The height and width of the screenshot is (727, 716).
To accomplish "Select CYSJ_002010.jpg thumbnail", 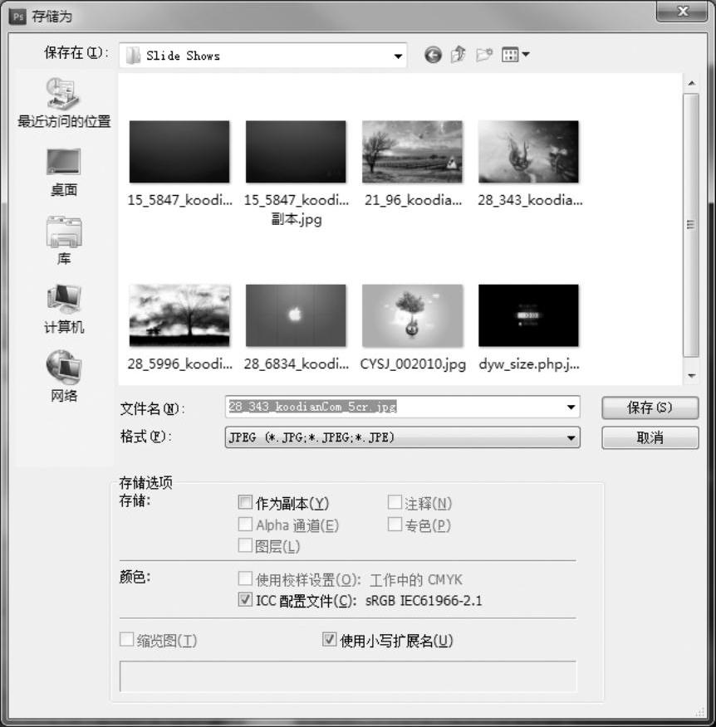I will click(412, 315).
